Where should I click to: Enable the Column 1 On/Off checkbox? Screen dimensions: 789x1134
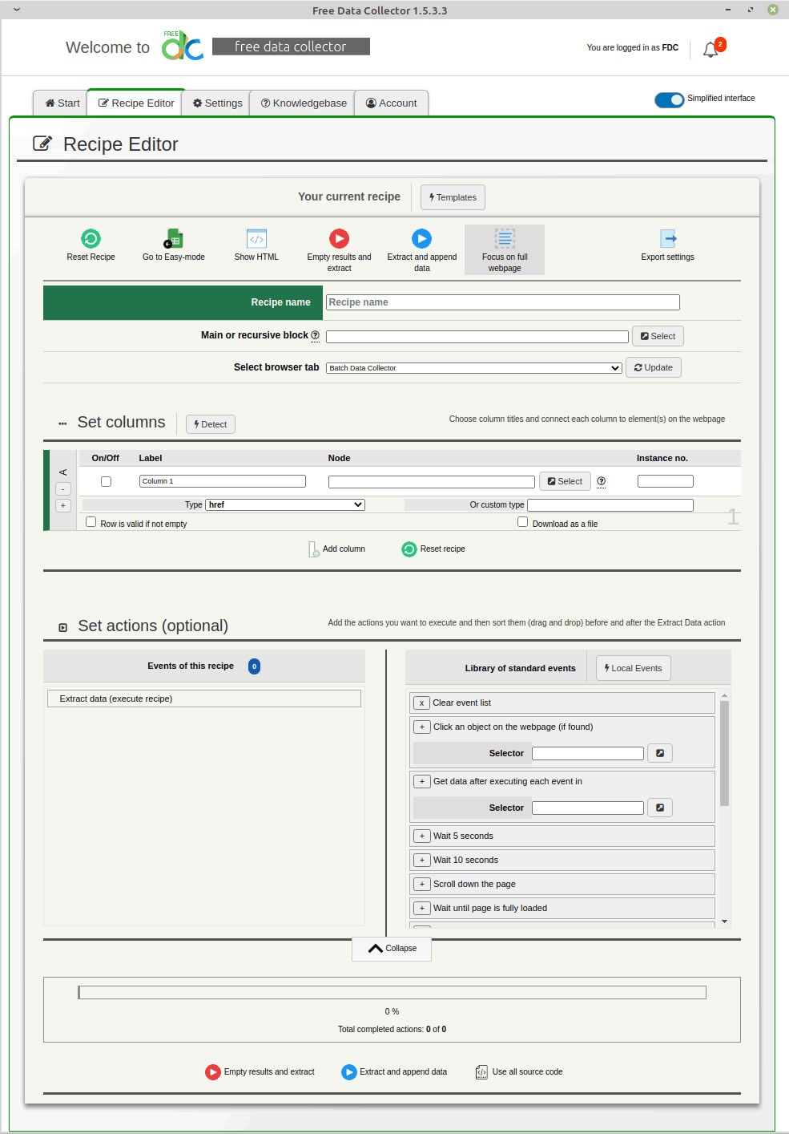pyautogui.click(x=106, y=482)
